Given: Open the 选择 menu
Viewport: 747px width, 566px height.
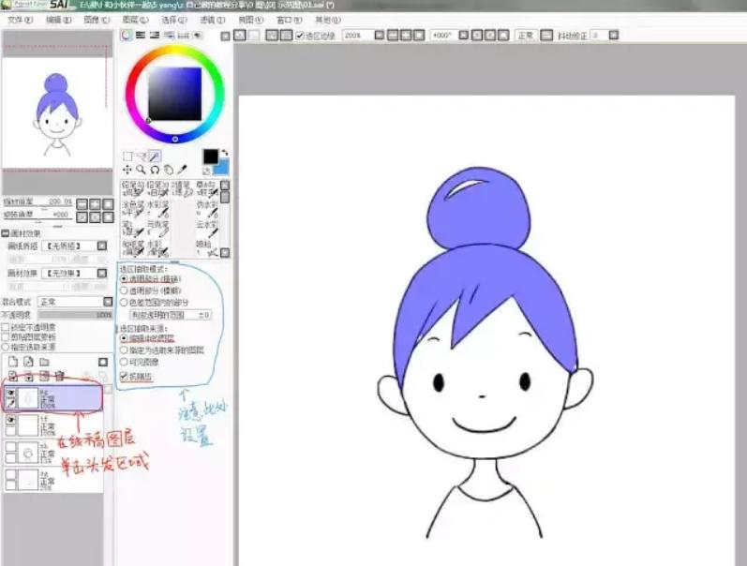Looking at the screenshot, I should (174, 20).
